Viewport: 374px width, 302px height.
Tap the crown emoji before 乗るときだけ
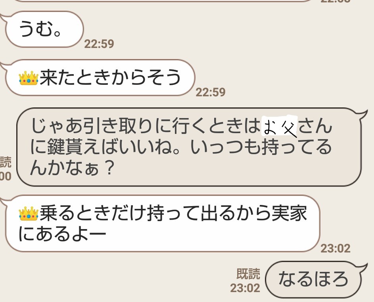(29, 214)
